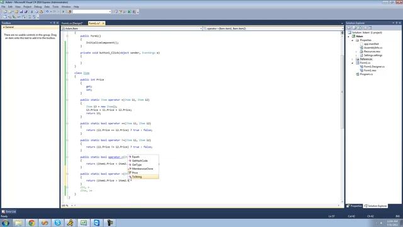
Task: Open the View menu
Action: pos(18,7)
